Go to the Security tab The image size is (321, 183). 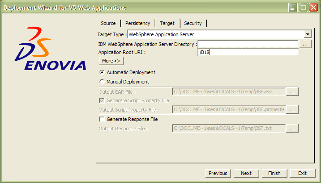pos(193,23)
